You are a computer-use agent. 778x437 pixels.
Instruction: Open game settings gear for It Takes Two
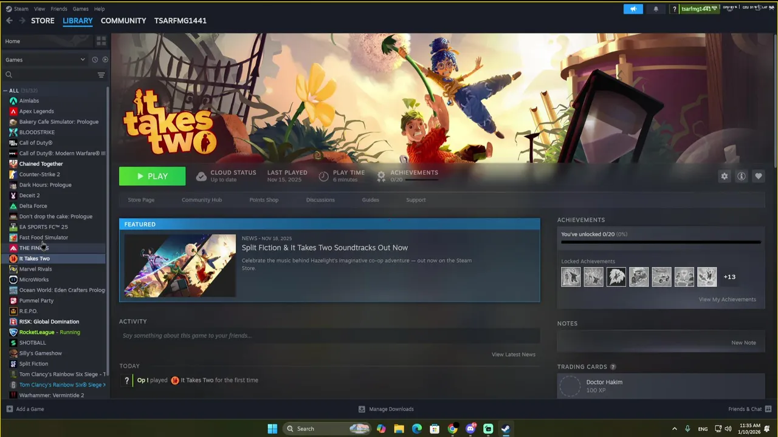point(725,176)
